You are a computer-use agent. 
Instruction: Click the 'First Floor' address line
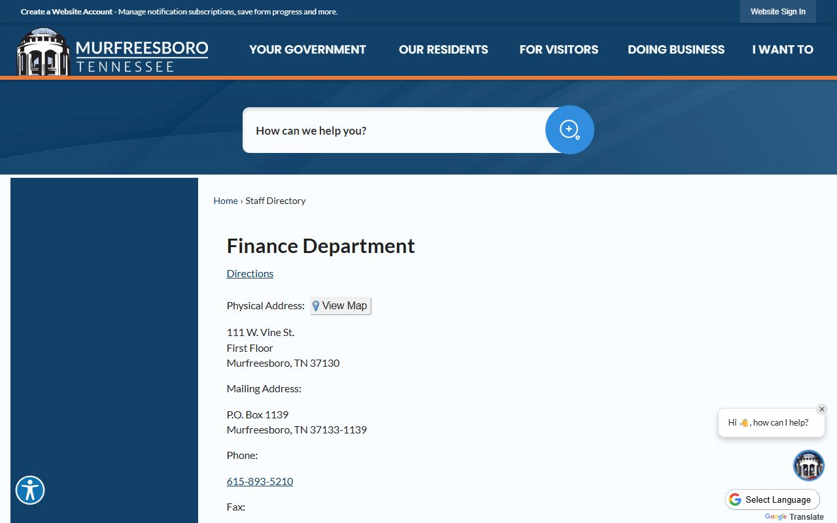pos(250,348)
